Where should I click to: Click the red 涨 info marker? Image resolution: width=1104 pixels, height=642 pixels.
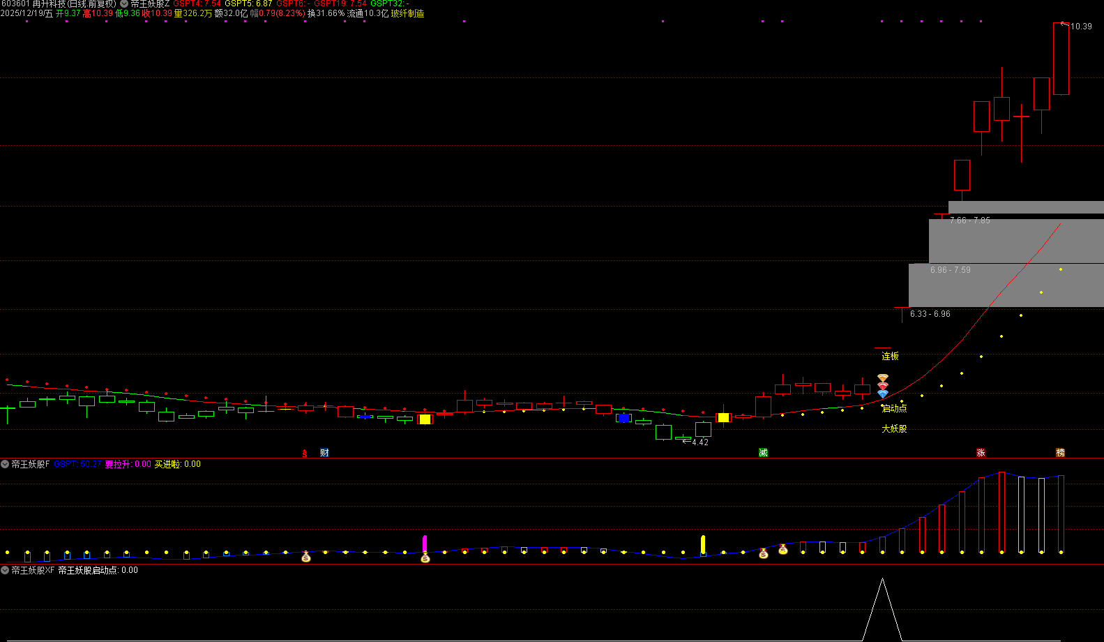point(981,453)
